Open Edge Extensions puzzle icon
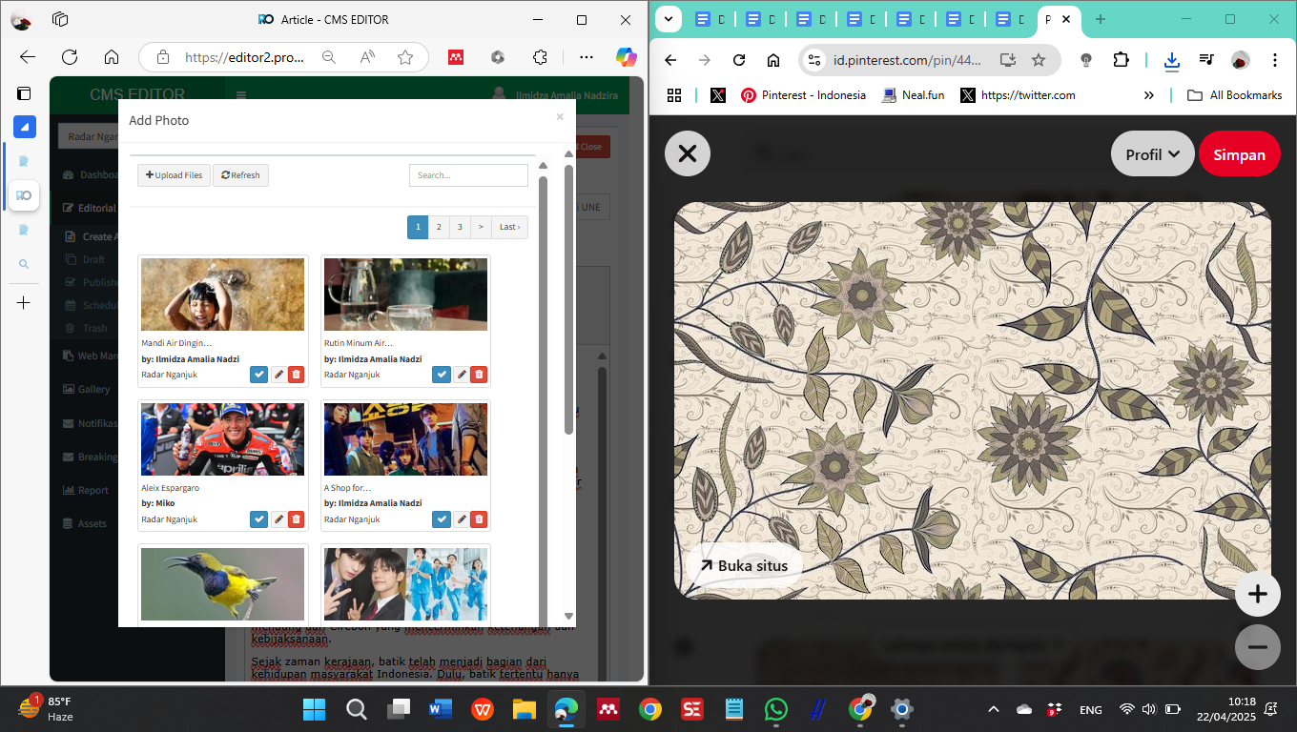Image resolution: width=1297 pixels, height=732 pixels. [x=540, y=57]
